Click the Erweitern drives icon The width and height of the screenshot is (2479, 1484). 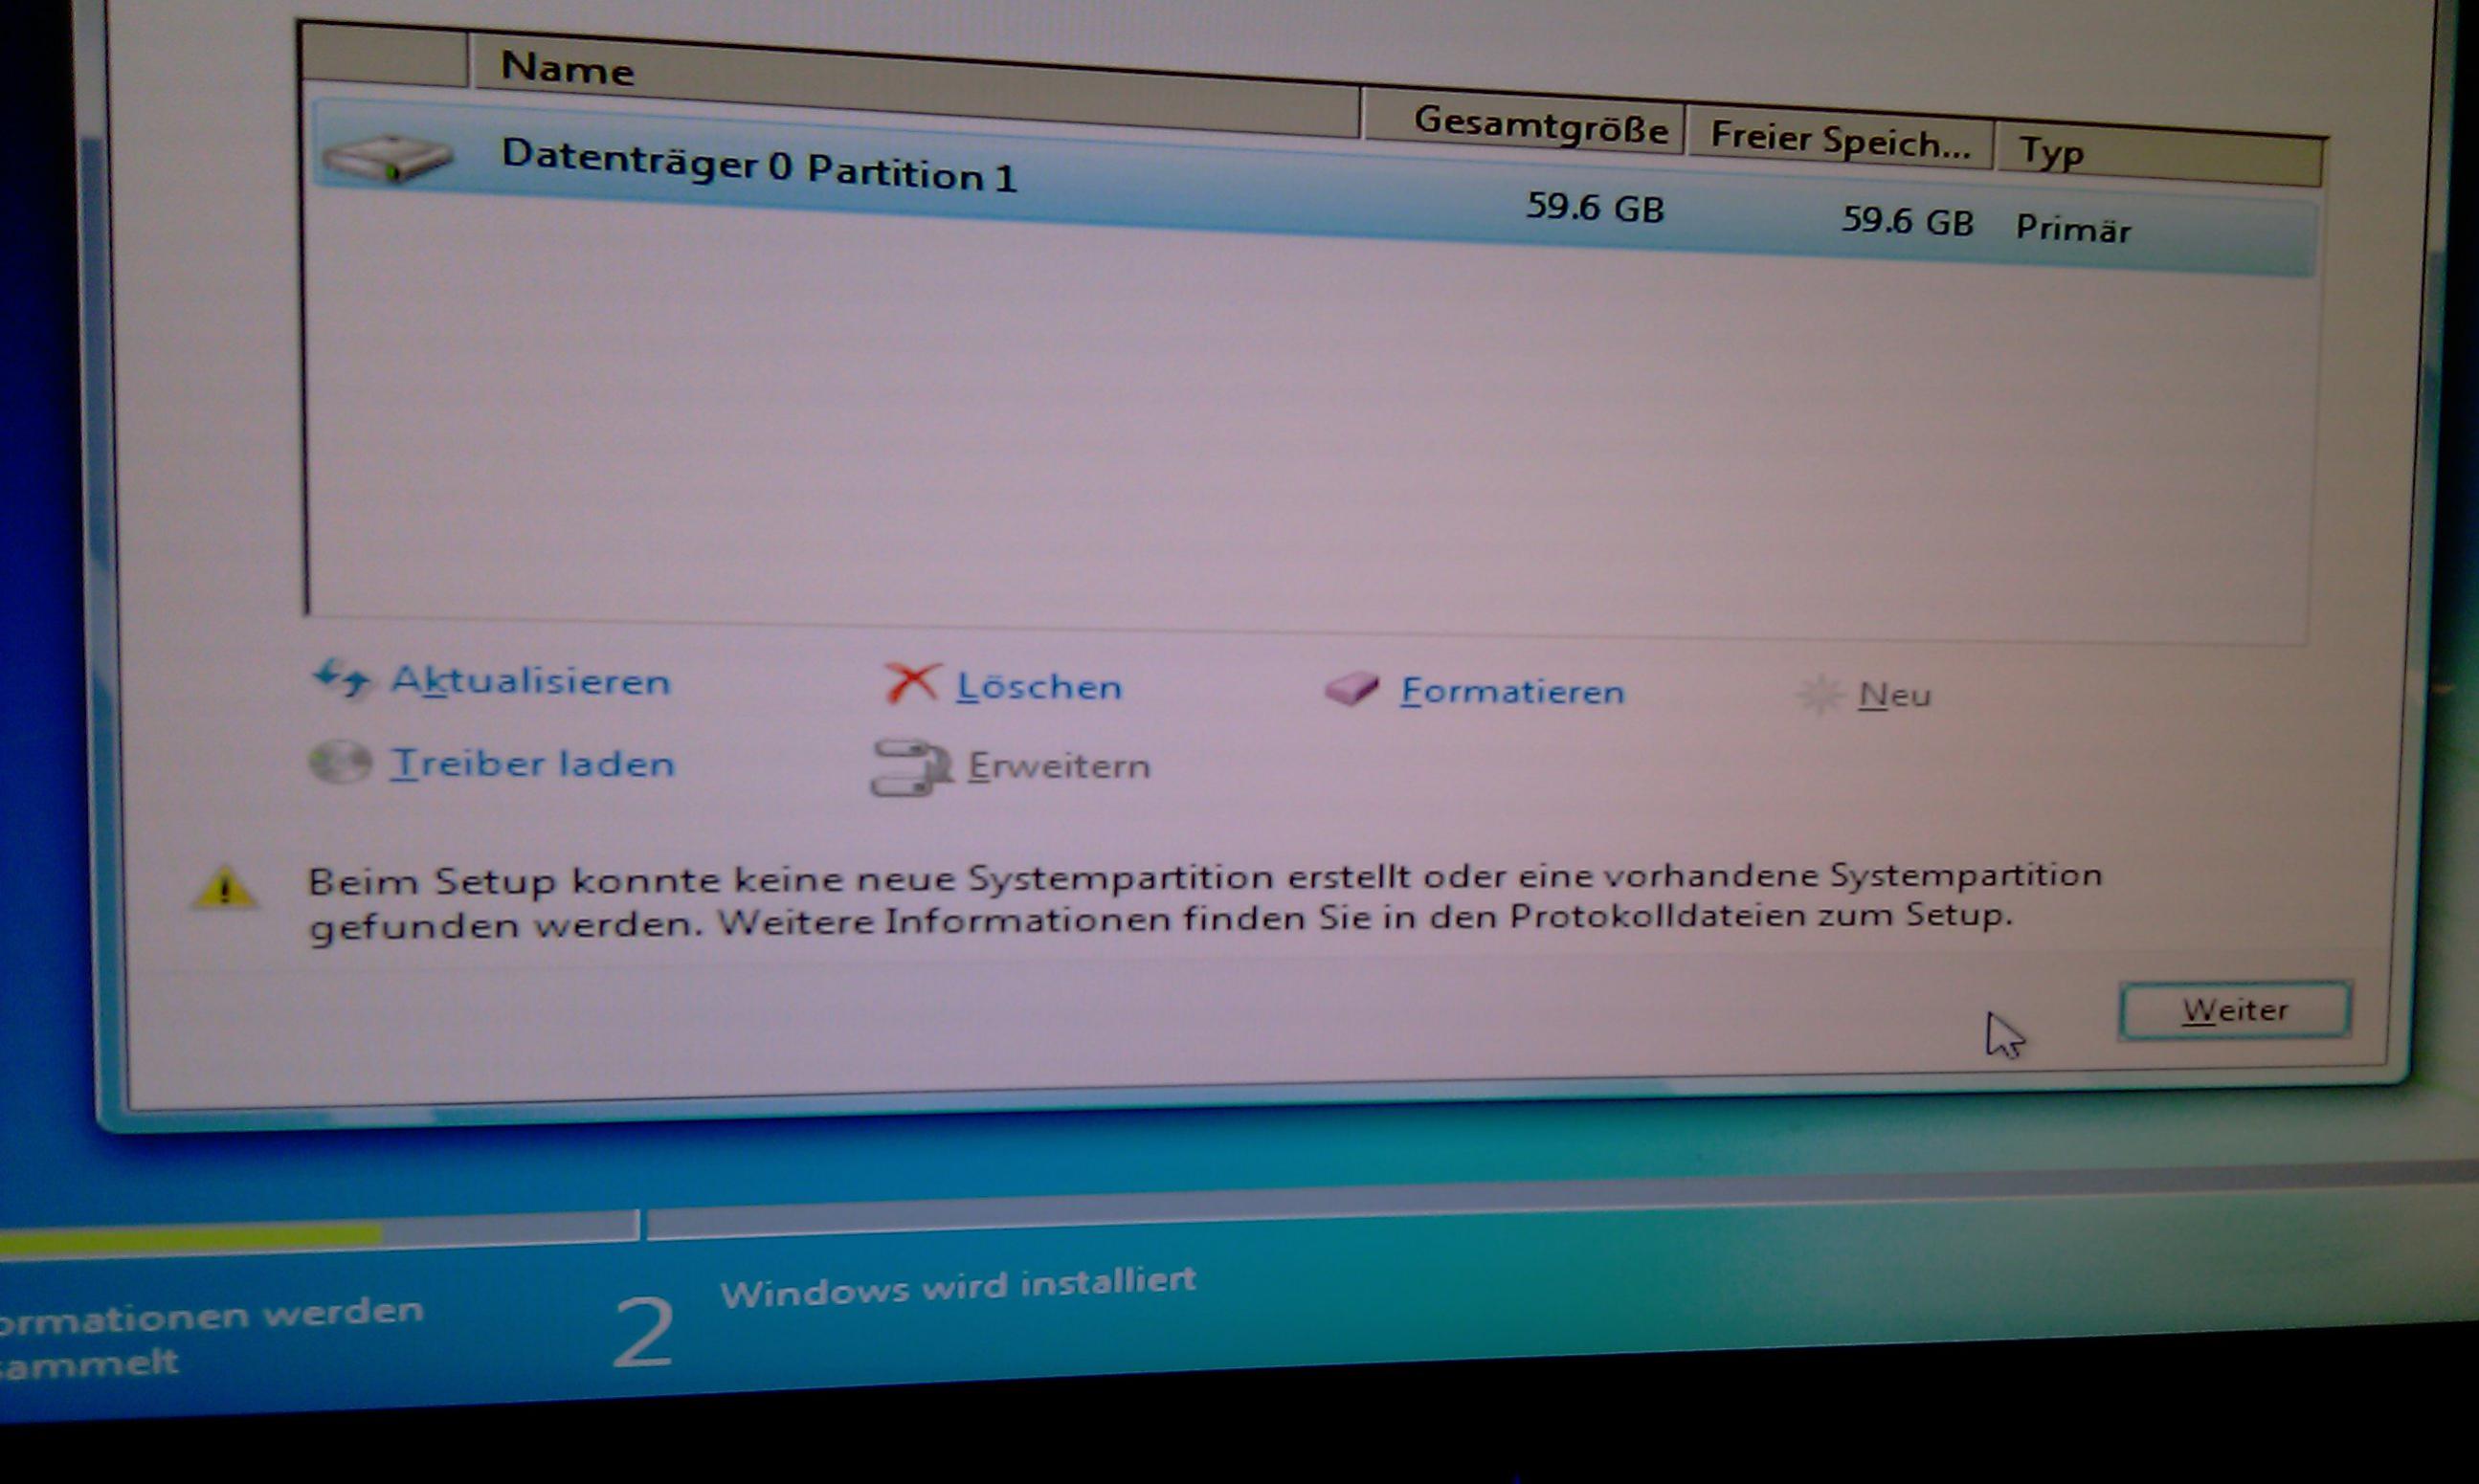(908, 768)
